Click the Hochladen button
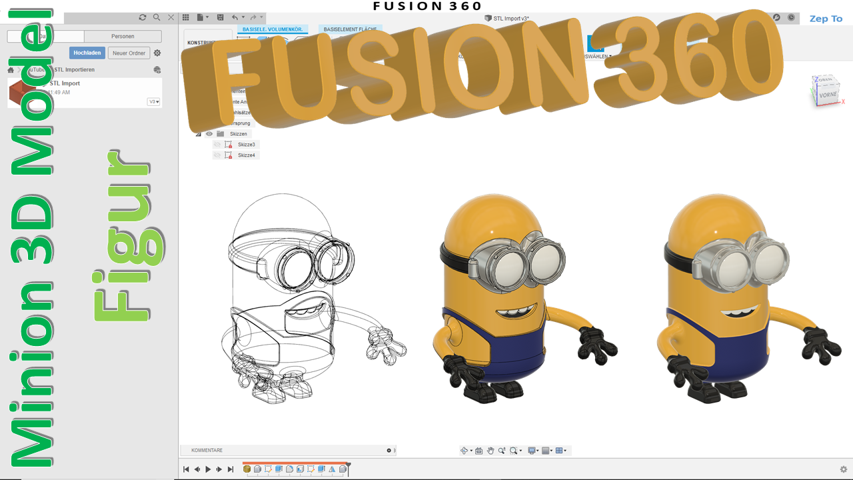This screenshot has height=480, width=853. (x=87, y=53)
